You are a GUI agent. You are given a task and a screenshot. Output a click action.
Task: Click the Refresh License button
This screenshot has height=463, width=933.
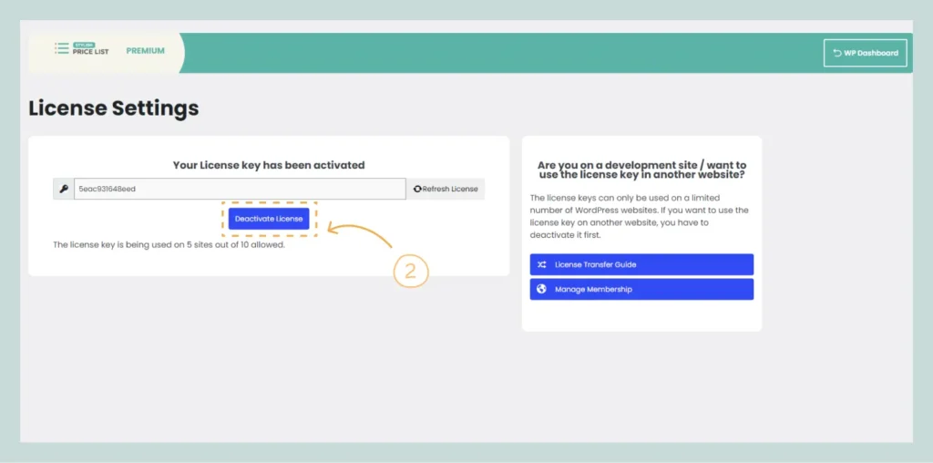click(446, 189)
